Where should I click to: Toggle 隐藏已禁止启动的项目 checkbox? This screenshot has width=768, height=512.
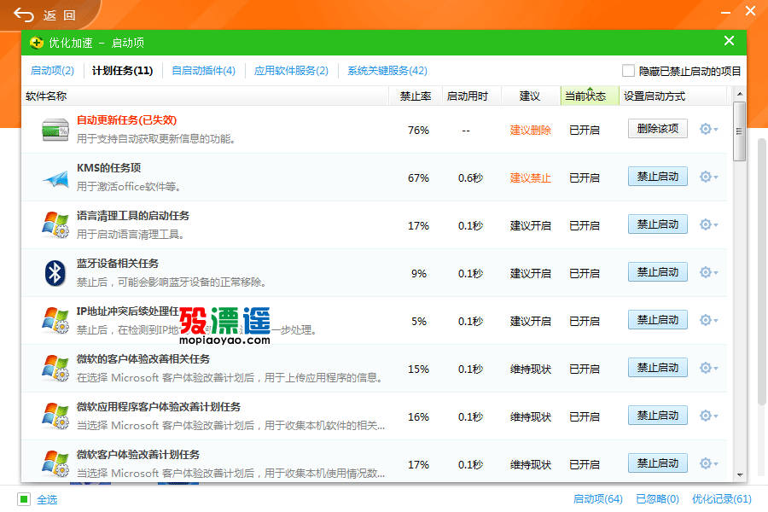tap(628, 71)
